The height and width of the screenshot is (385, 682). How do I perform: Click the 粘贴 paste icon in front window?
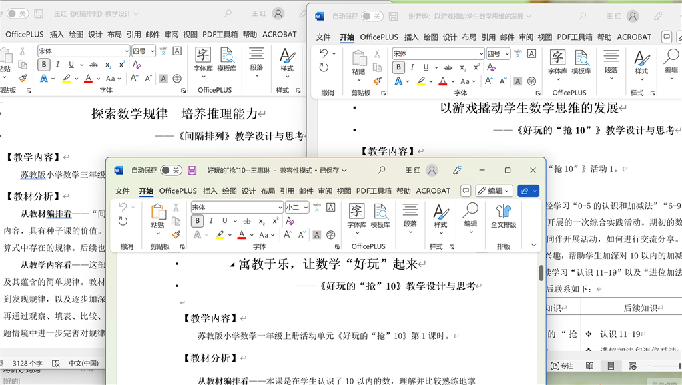point(157,211)
